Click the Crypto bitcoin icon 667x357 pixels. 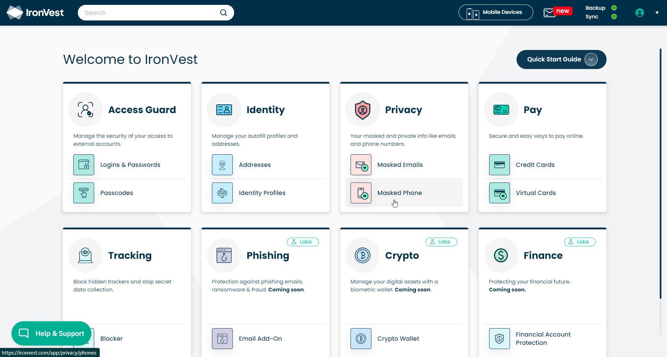click(x=363, y=255)
